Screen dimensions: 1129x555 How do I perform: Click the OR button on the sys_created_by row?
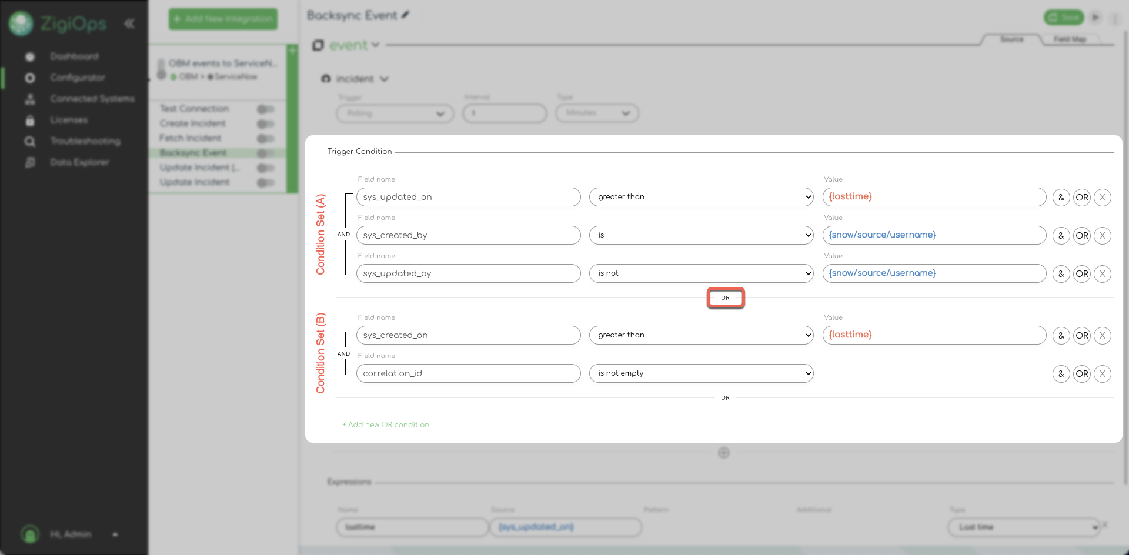click(1081, 236)
